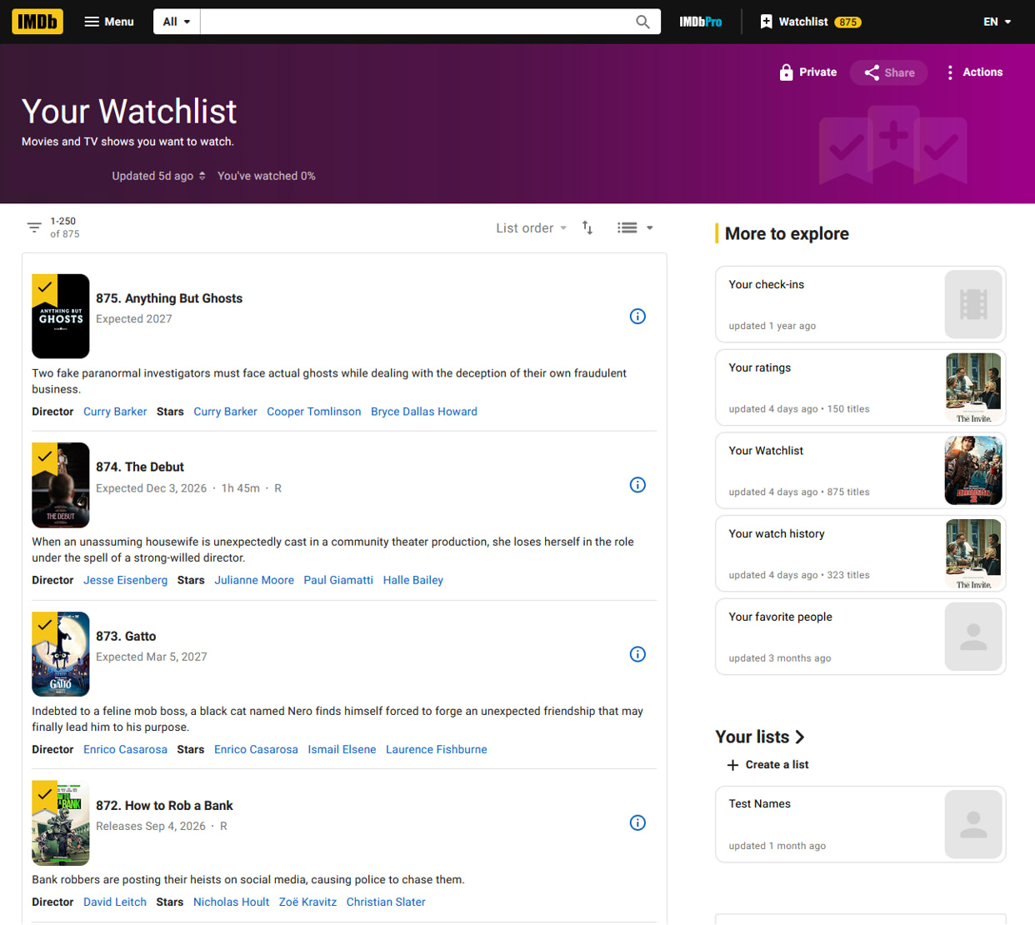Viewport: 1035px width, 925px height.
Task: Go to the IMDb home logo
Action: [37, 22]
